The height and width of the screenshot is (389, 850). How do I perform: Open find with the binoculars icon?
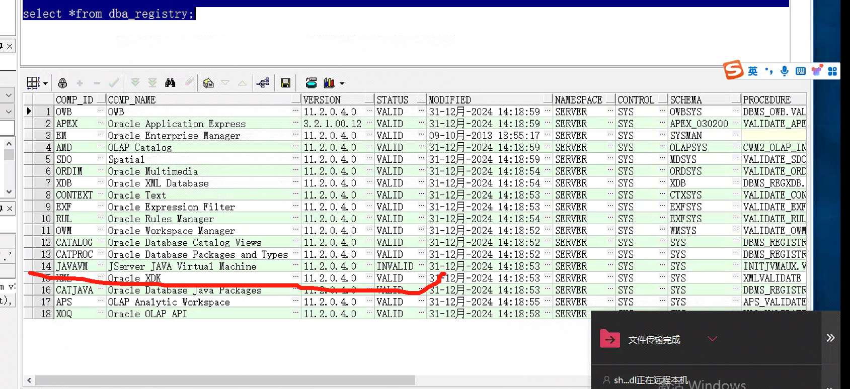170,83
